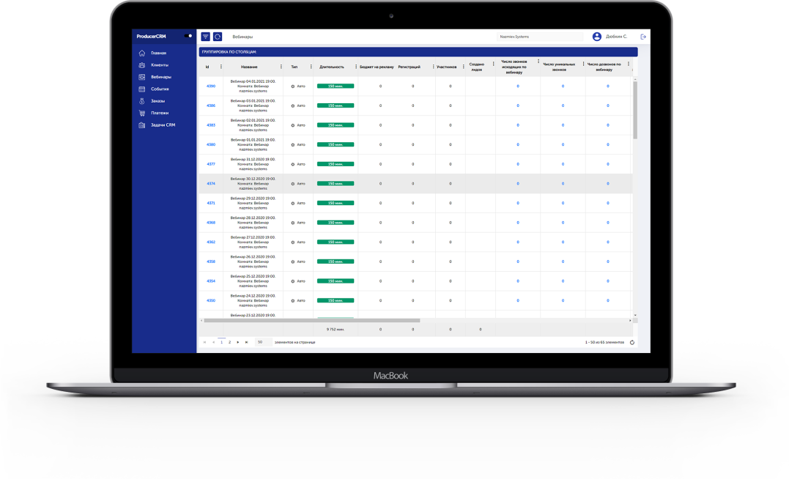Click the refresh icon next to the filter button
The width and height of the screenshot is (789, 479).
[x=218, y=37]
